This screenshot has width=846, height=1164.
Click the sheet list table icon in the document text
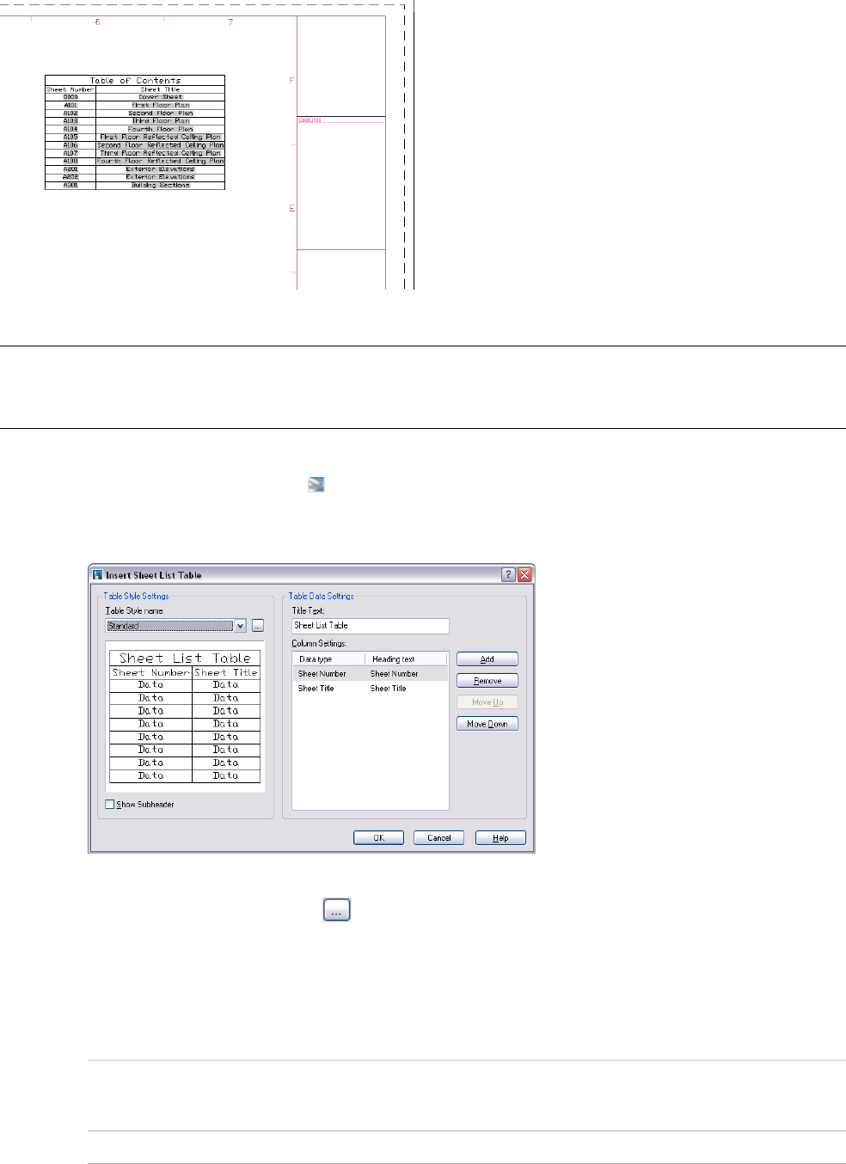(316, 485)
